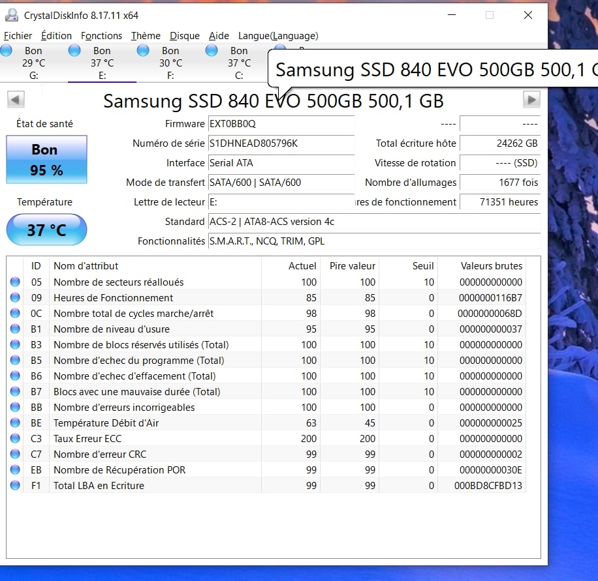Image resolution: width=598 pixels, height=581 pixels.
Task: Open the Fonctions menu
Action: coord(101,36)
